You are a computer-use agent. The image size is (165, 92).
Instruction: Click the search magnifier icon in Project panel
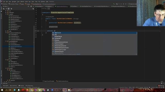point(33,9)
